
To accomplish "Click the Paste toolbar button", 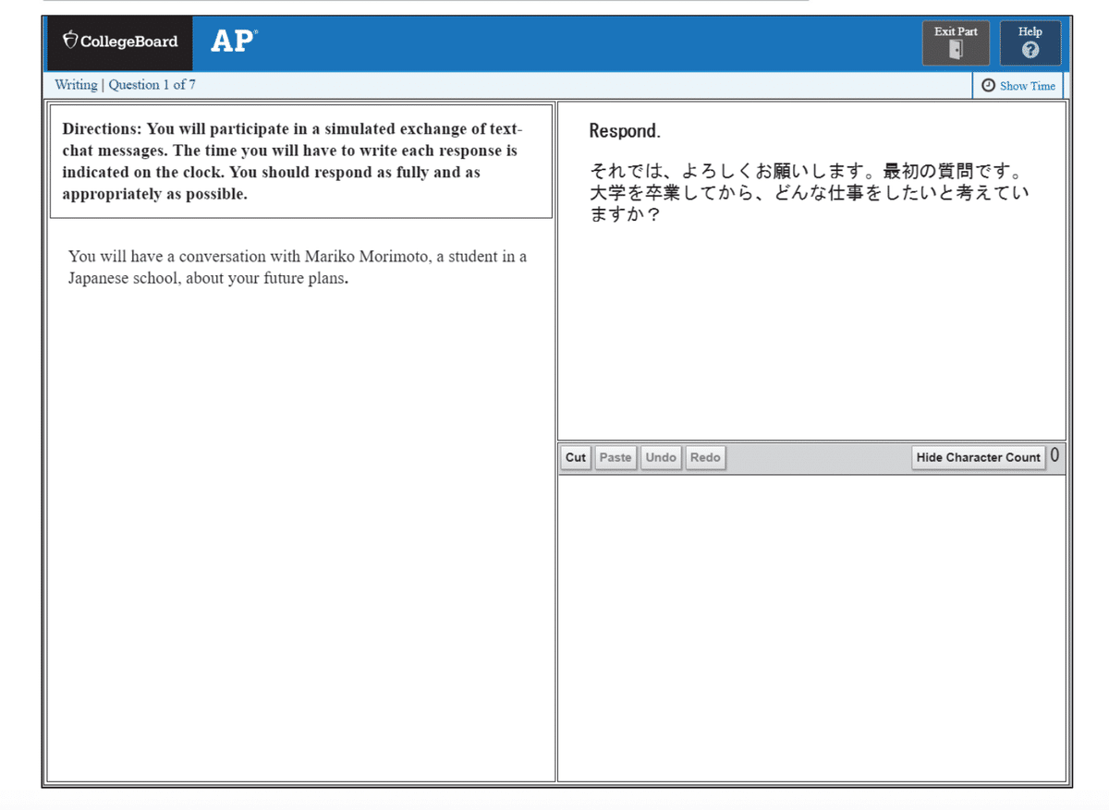I will pos(615,457).
